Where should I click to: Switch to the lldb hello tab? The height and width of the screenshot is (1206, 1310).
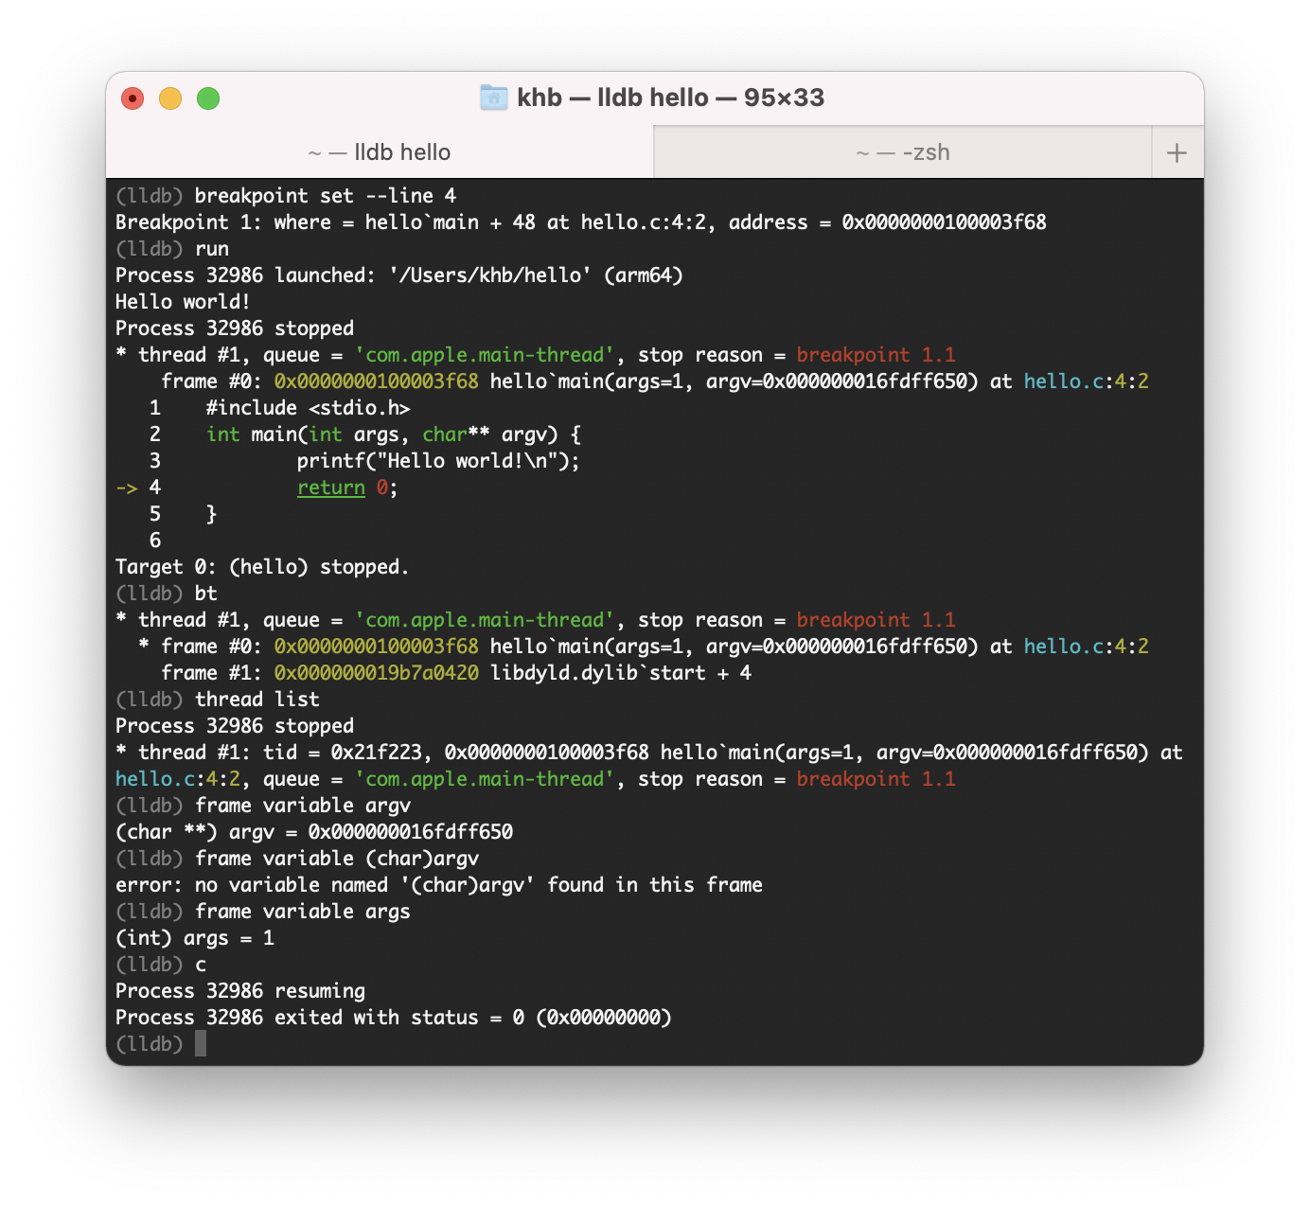(380, 152)
